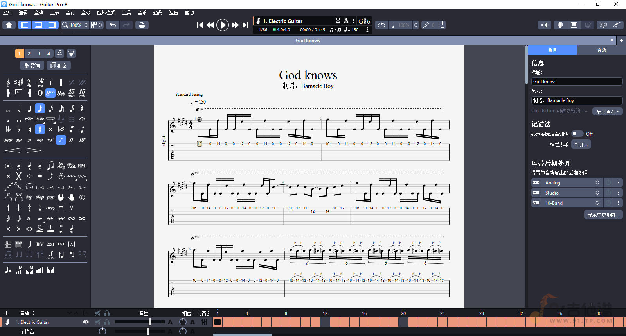The image size is (626, 336).
Task: Set dynamic to mezzo-piano mp
Action: (40, 139)
